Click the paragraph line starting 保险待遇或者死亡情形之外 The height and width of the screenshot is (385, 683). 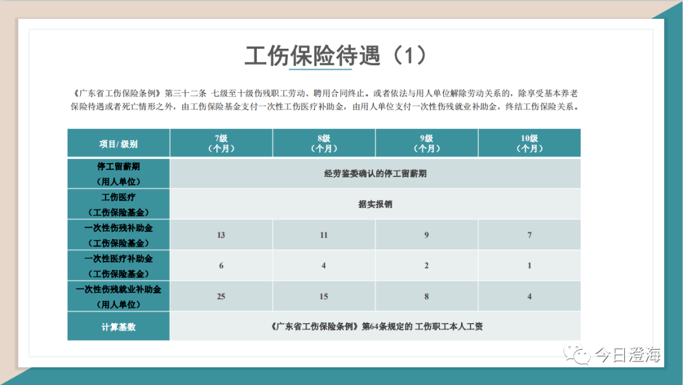point(324,107)
